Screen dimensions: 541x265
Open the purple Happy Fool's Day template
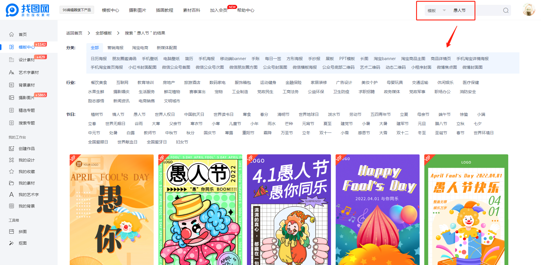(x=377, y=210)
